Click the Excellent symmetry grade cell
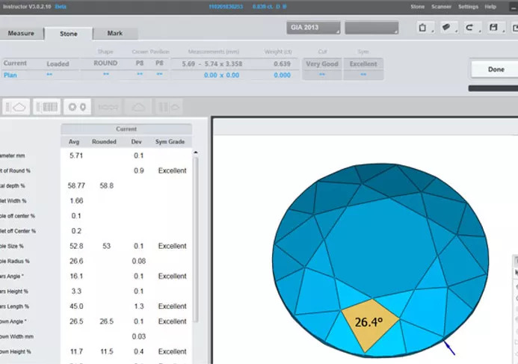 pos(364,64)
